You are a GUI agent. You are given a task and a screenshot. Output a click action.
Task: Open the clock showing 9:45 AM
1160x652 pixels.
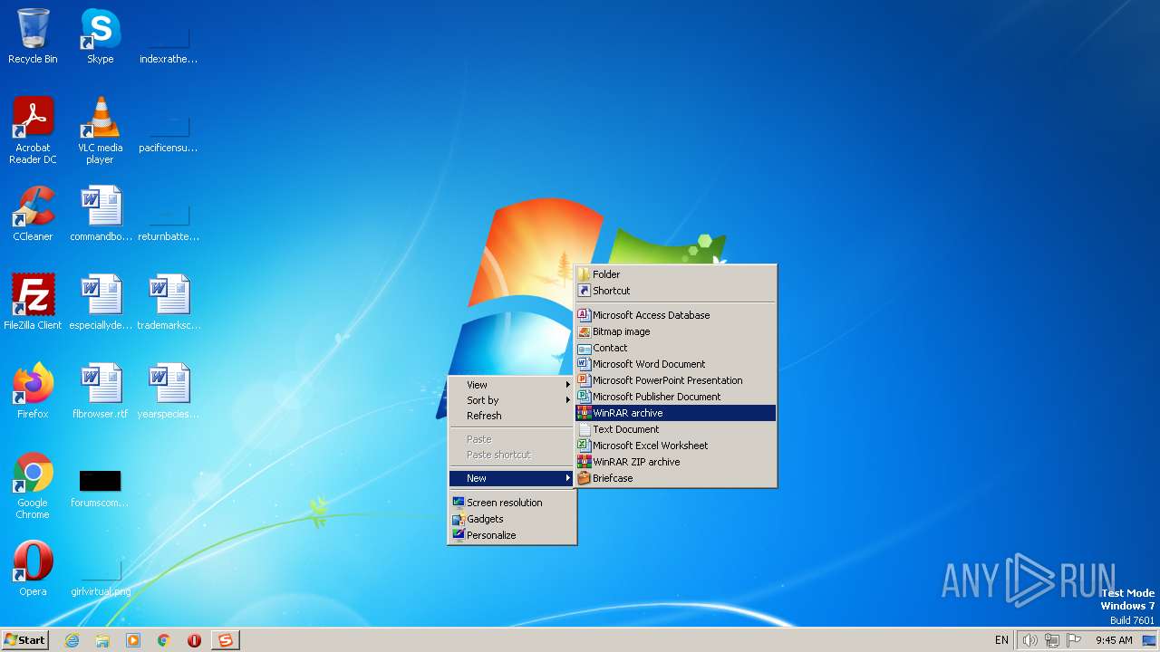tap(1114, 640)
